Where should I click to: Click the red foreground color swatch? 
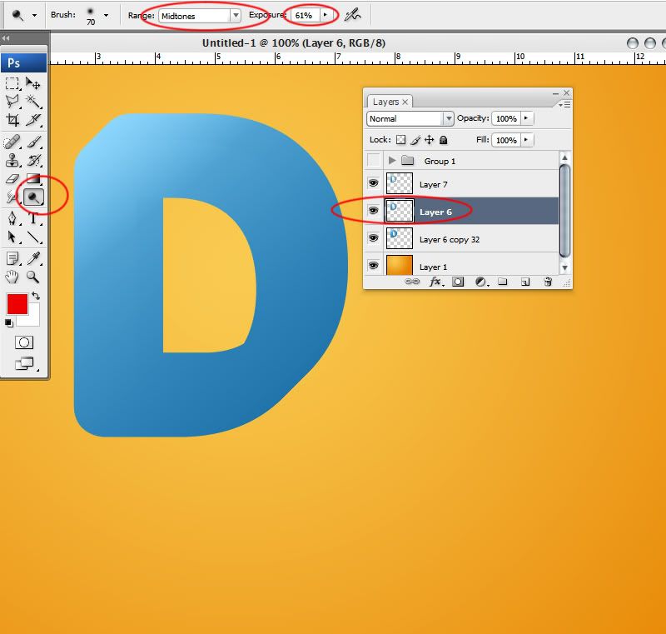coord(17,304)
